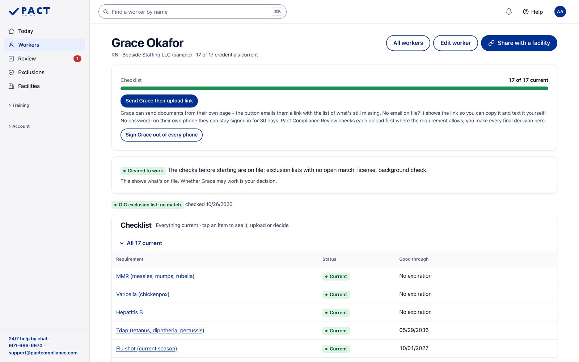Open Flu shot (current season) requirement
Screen dimensions: 579x362
pos(147,349)
